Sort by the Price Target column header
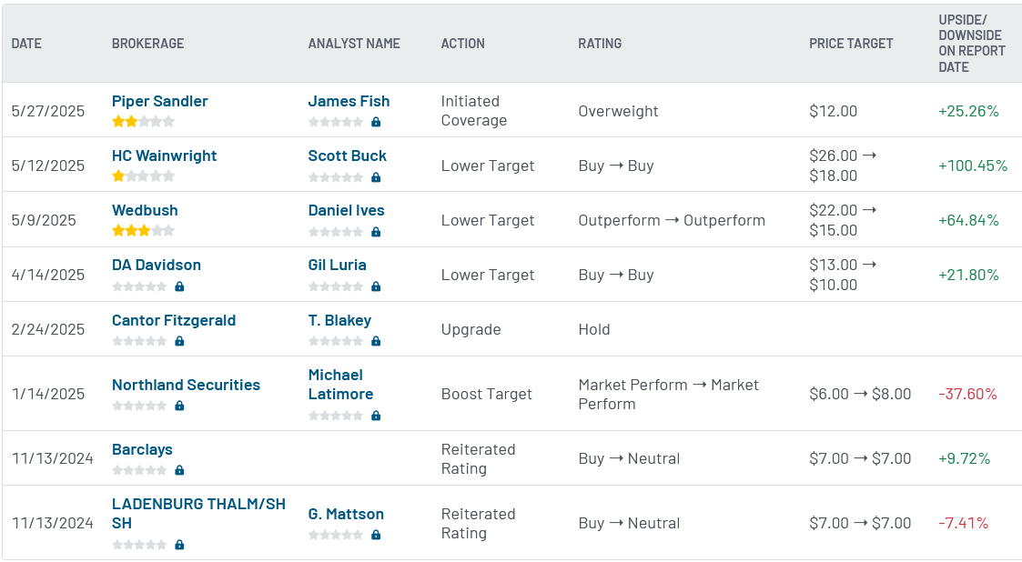This screenshot has width=1022, height=562. point(851,44)
